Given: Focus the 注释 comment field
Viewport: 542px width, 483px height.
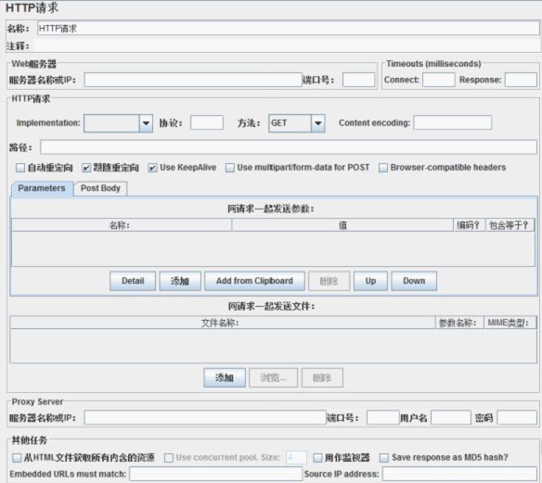Looking at the screenshot, I should (286, 45).
